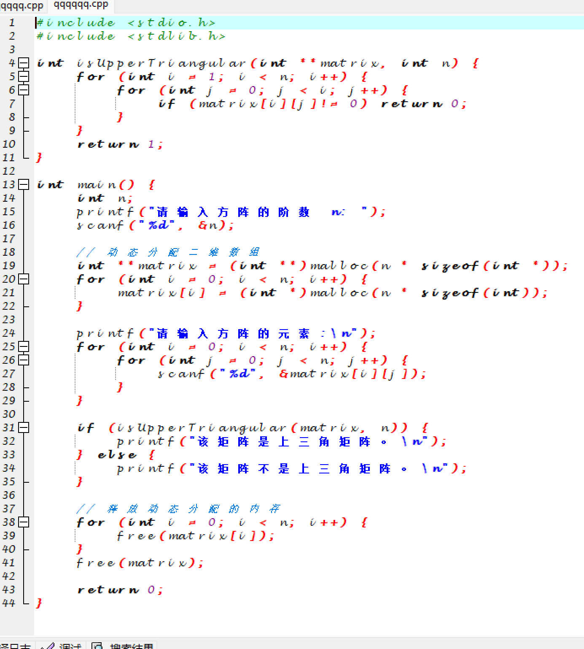Click the 'int n;' declaration on line 14
The height and width of the screenshot is (649, 584).
105,198
